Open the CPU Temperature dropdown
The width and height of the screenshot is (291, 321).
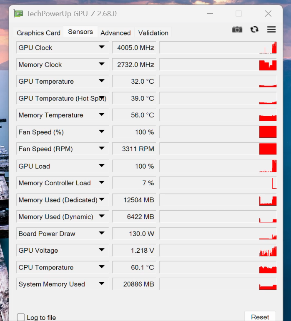pyautogui.click(x=102, y=267)
